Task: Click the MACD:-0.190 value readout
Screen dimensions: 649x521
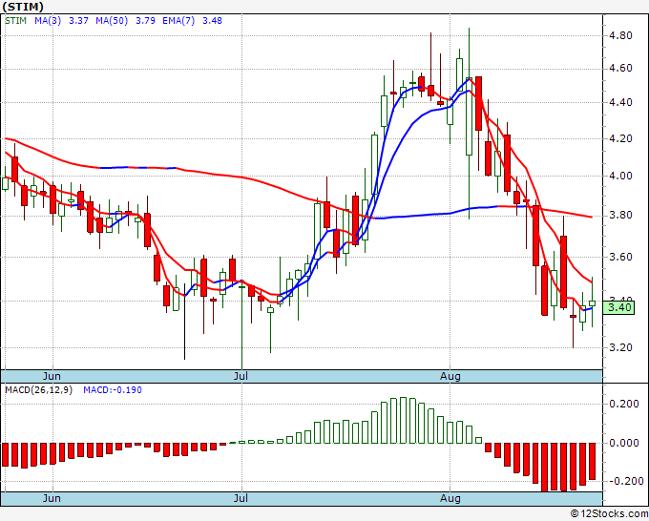Action: [x=113, y=390]
